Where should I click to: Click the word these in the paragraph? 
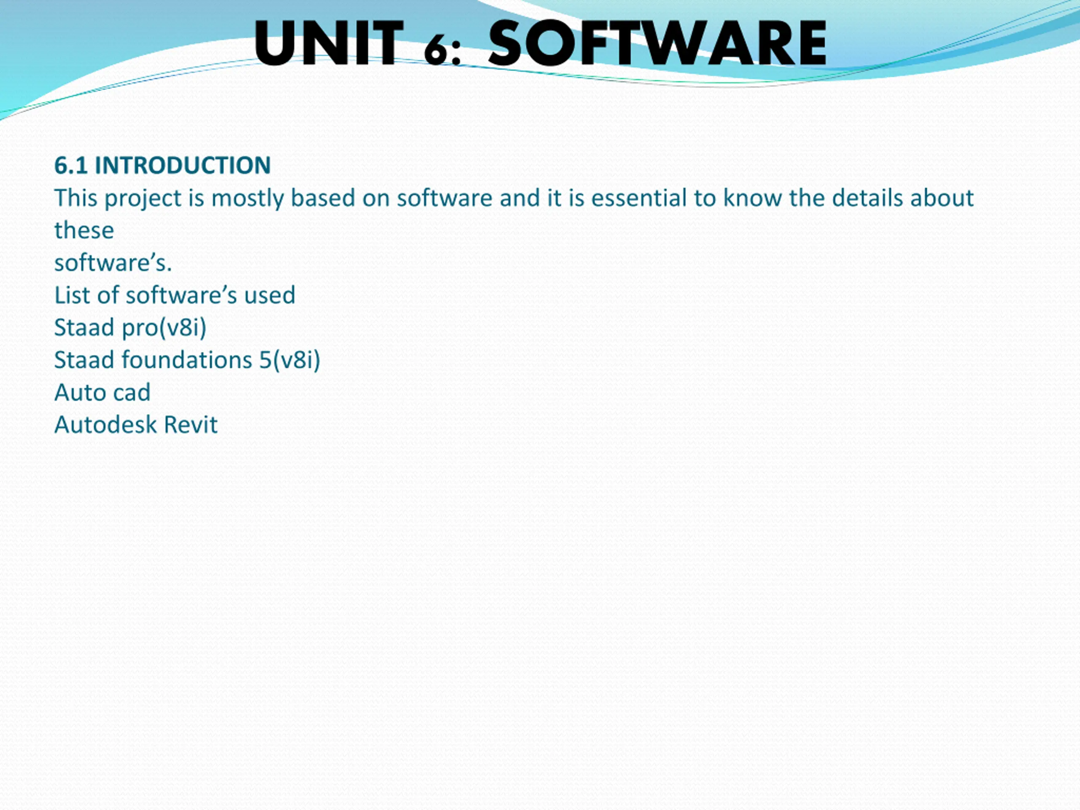(84, 230)
